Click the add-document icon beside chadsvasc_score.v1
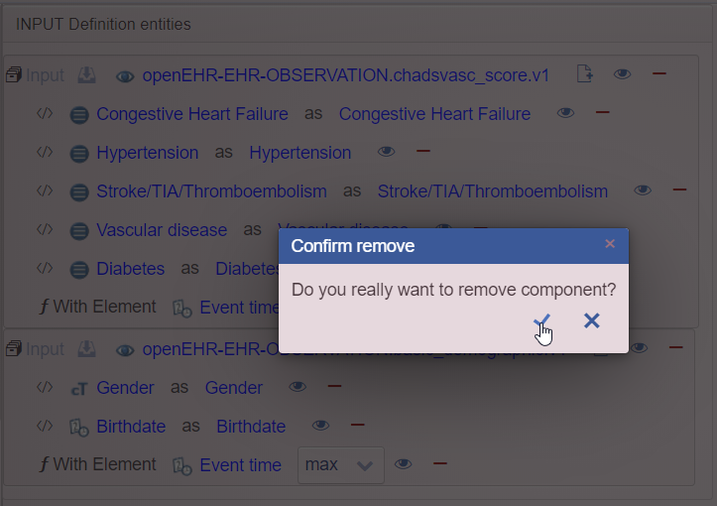This screenshot has height=506, width=717. tap(584, 73)
